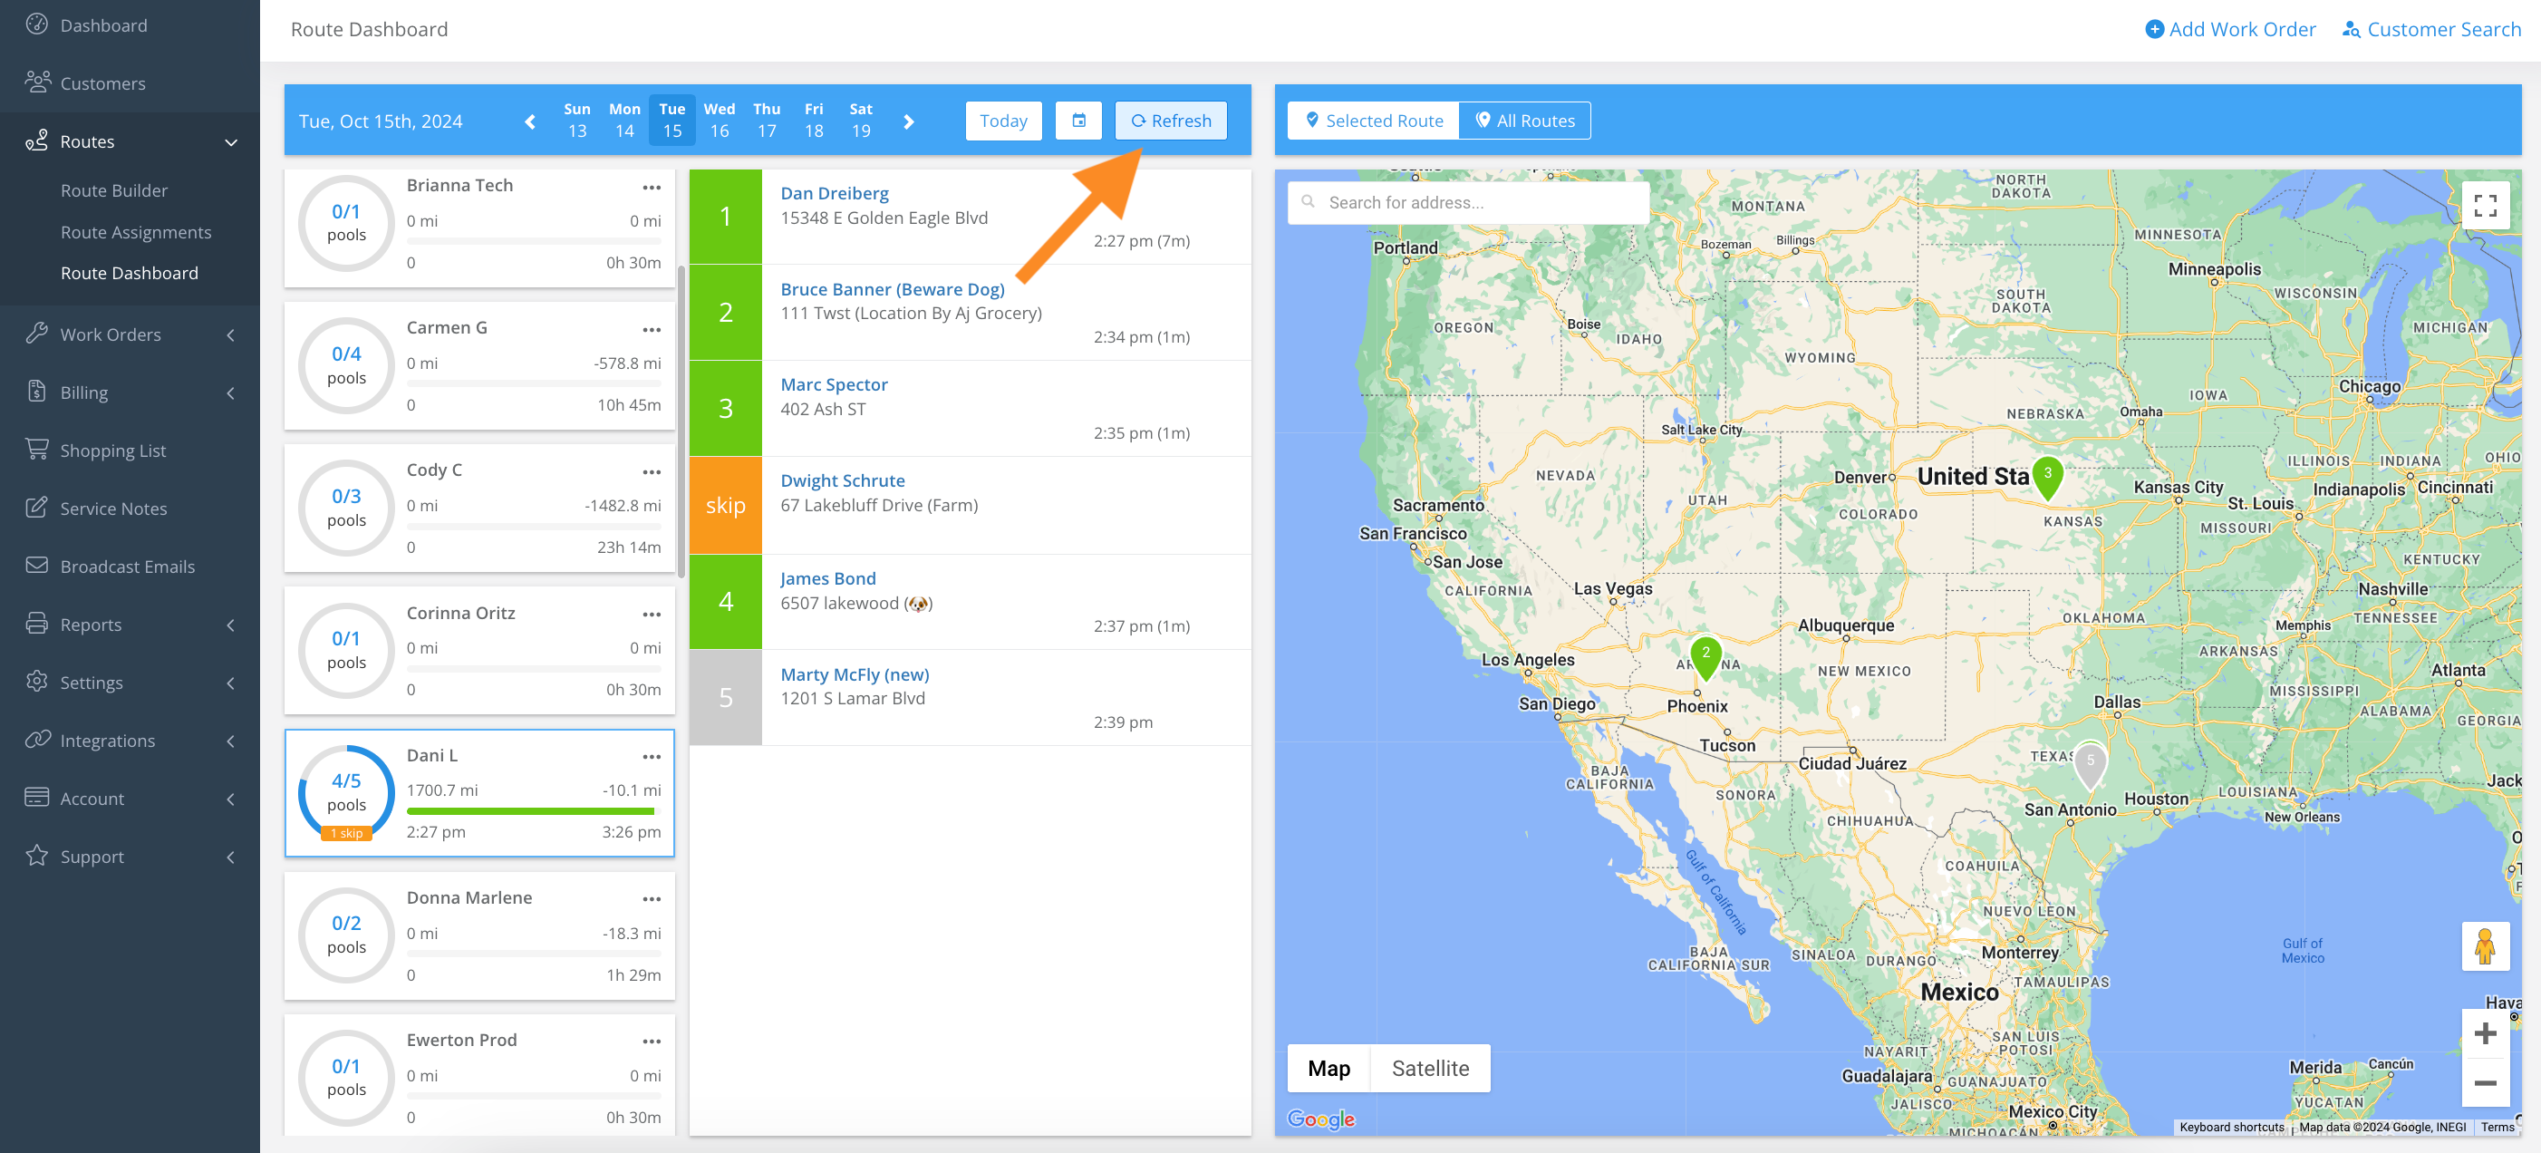
Task: Click the skip stop badge for Dwight Schrute
Action: (725, 505)
